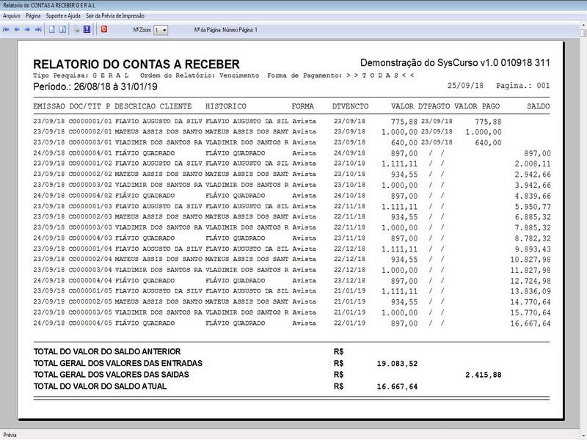Click the Prévia status bar label
The height and width of the screenshot is (440, 587).
coord(10,435)
